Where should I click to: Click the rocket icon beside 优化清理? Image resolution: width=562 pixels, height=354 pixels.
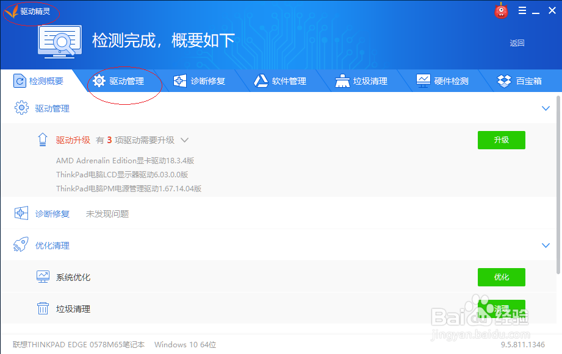click(x=21, y=246)
